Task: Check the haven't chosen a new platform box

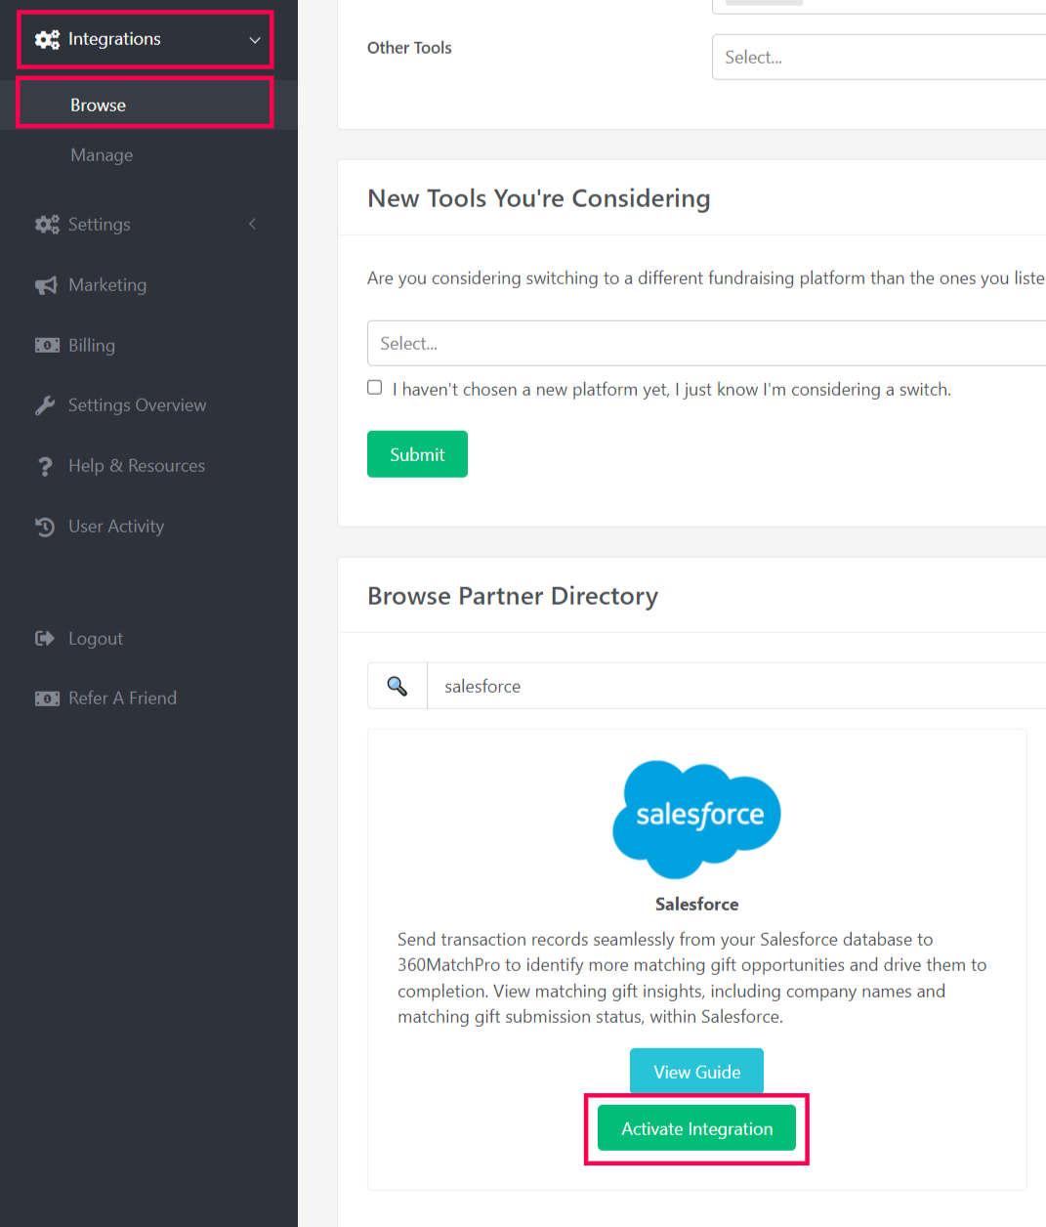Action: [x=374, y=387]
